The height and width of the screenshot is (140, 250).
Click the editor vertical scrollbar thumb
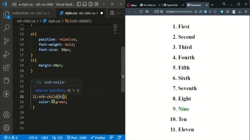coord(123,69)
